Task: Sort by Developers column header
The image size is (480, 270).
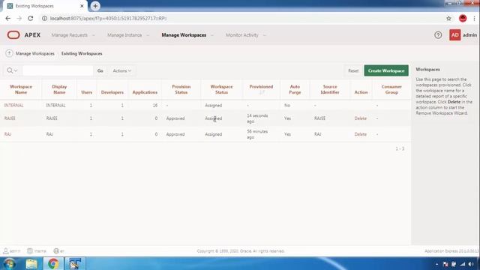Action: (x=112, y=92)
